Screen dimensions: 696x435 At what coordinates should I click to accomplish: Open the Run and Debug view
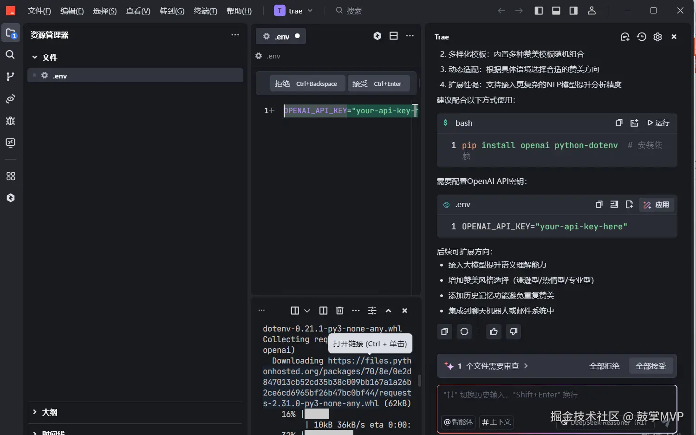pyautogui.click(x=10, y=121)
